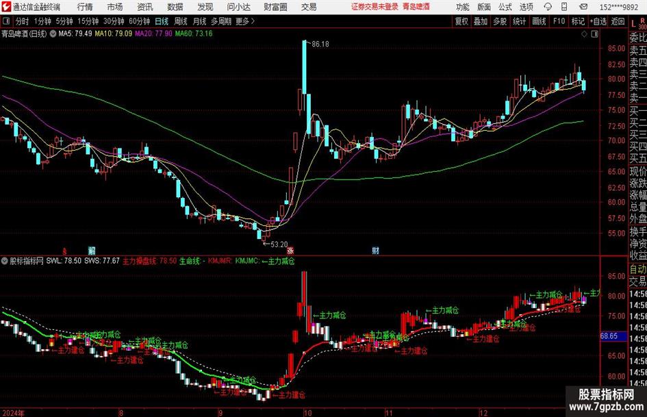Open the customer service headset icon

coord(548,7)
